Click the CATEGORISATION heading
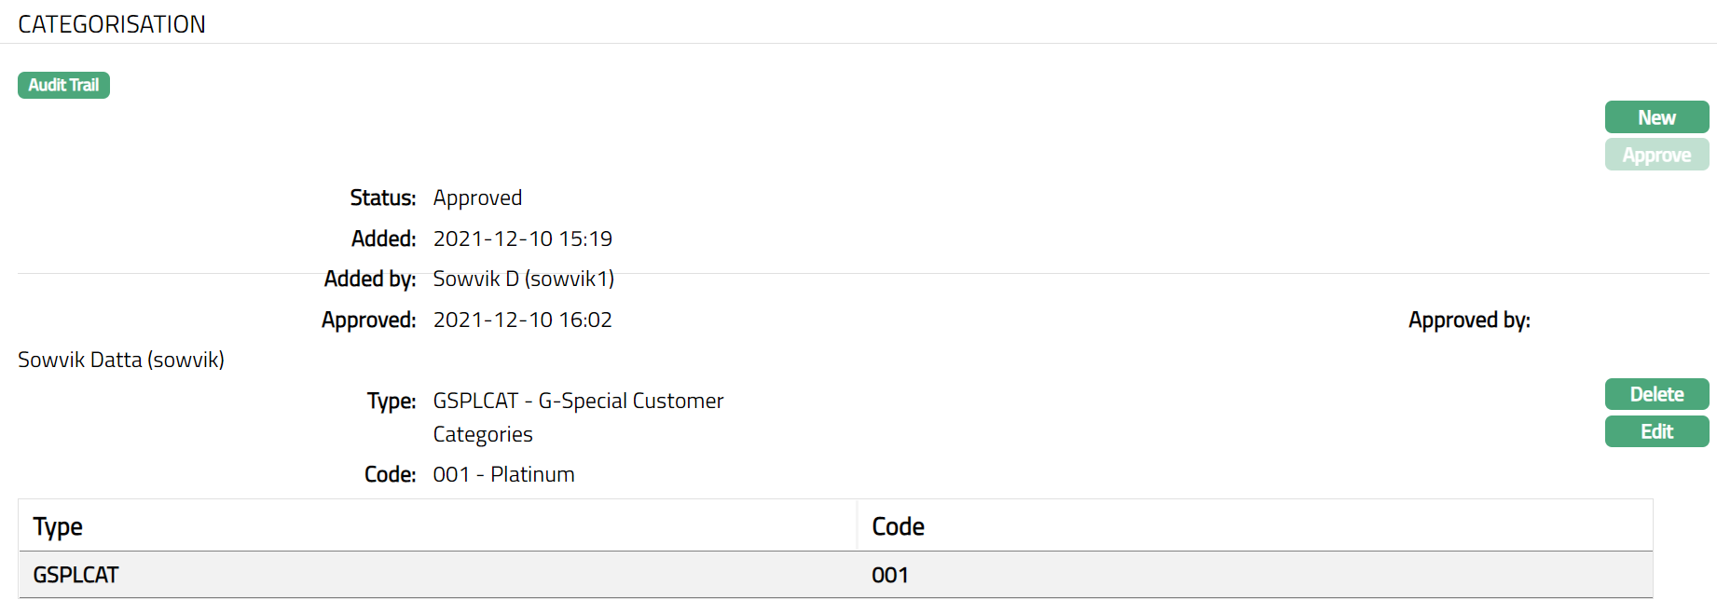Image resolution: width=1717 pixels, height=613 pixels. [x=112, y=24]
